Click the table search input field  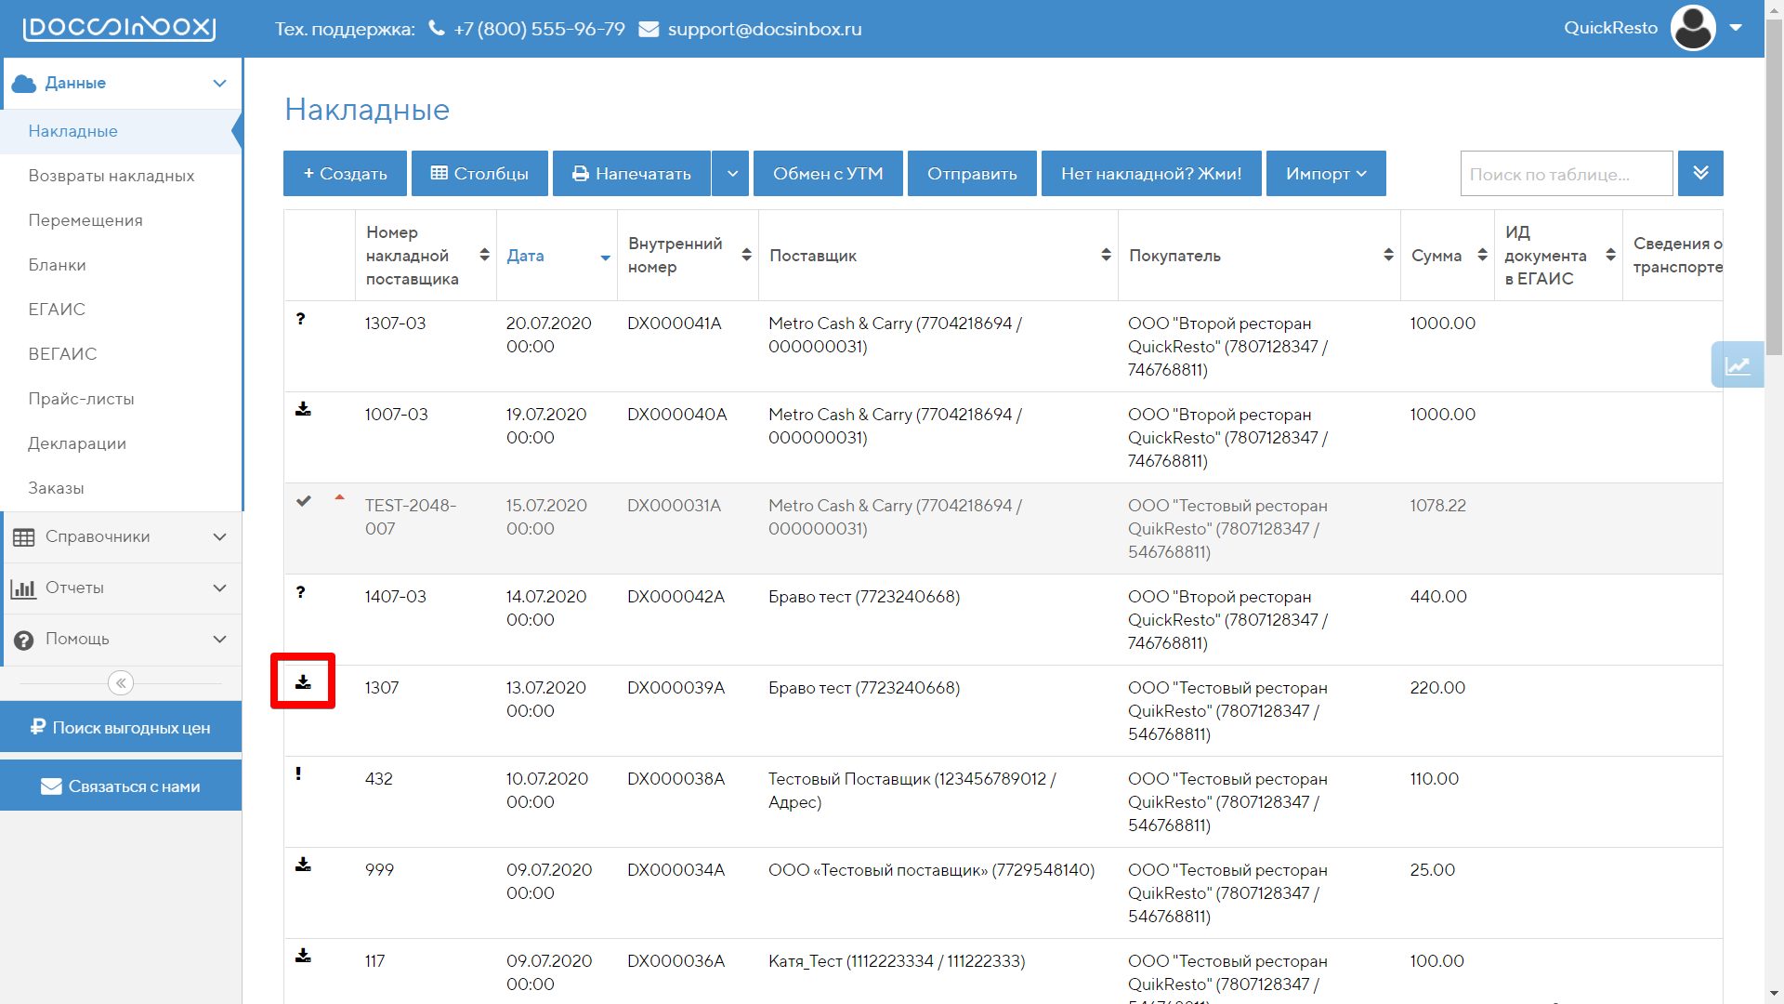coord(1566,174)
